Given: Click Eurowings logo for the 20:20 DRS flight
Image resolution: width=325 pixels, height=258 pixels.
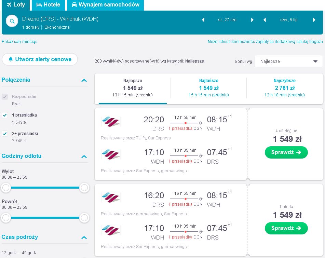Looking at the screenshot, I should [x=111, y=121].
